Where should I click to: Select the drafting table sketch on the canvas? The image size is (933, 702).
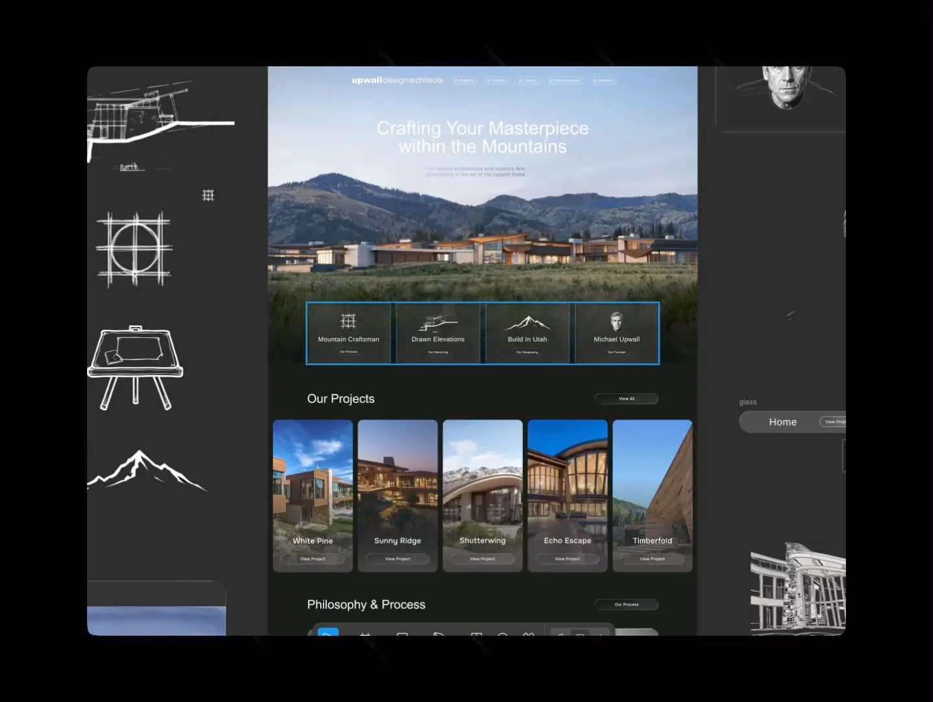point(135,367)
